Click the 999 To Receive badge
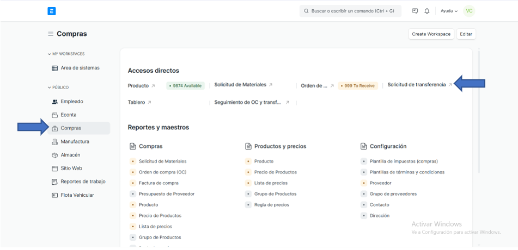The width and height of the screenshot is (518, 250). tap(358, 86)
